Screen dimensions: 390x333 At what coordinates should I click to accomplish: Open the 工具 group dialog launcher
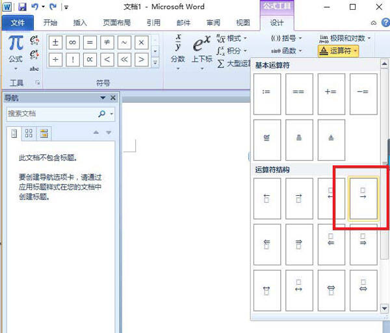[x=38, y=83]
